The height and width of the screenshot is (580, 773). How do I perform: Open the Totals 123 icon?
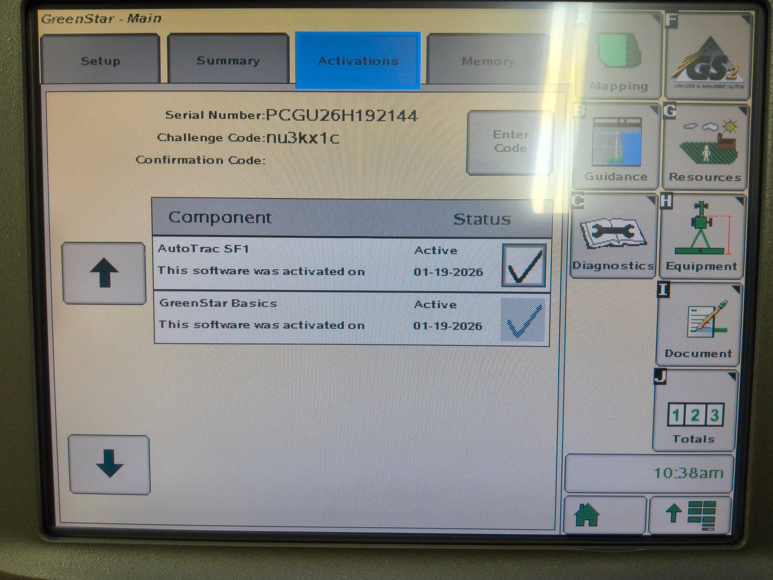coord(694,411)
